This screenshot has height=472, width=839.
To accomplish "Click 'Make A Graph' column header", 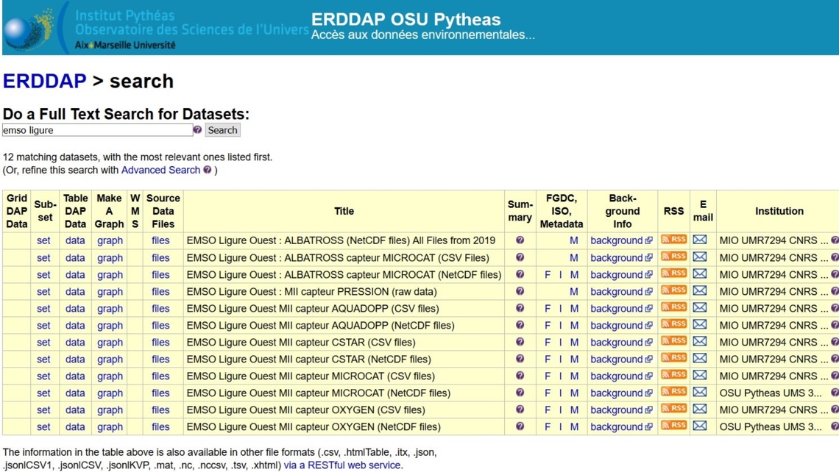I will click(109, 211).
